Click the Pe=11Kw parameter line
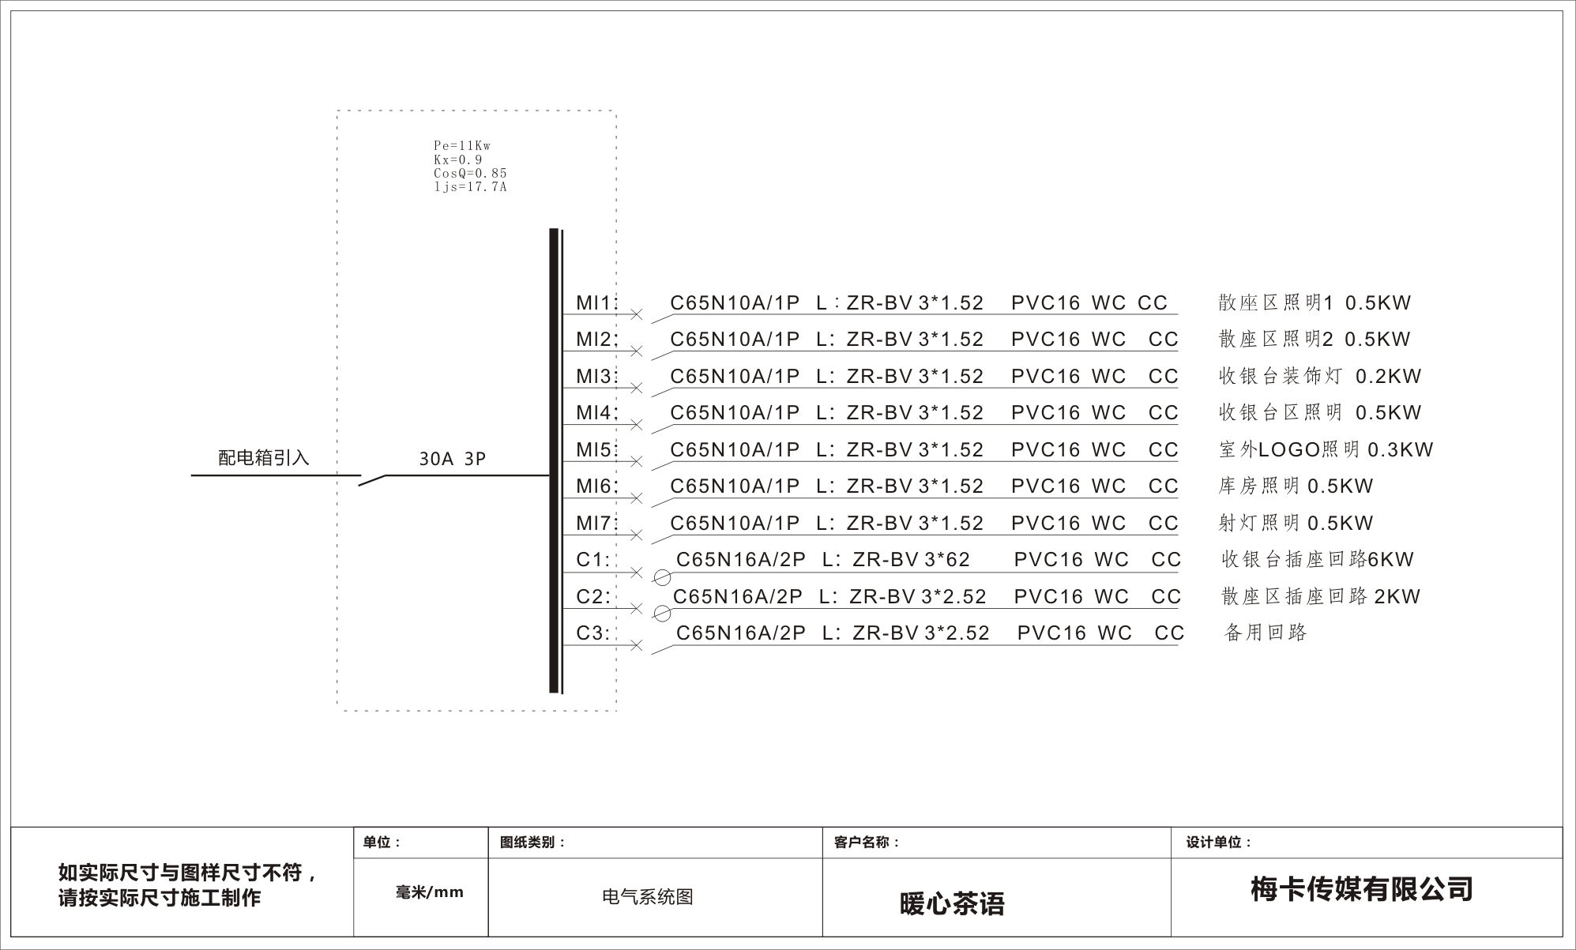1576x950 pixels. tap(462, 145)
